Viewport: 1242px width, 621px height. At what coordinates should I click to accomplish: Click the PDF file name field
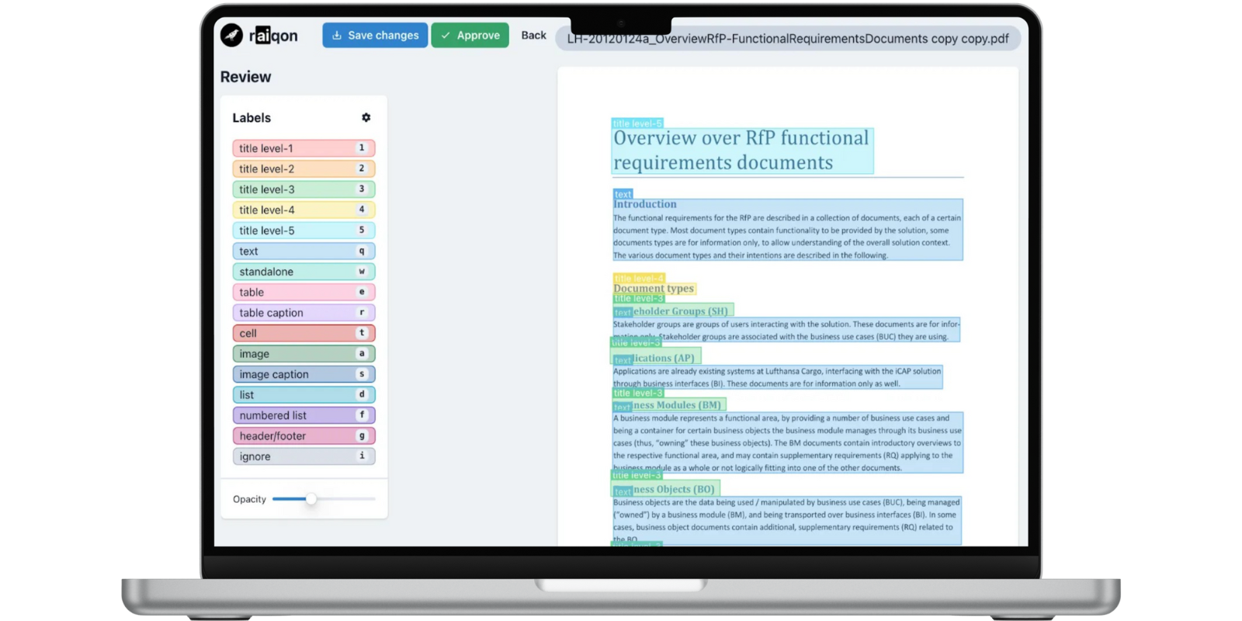click(787, 38)
